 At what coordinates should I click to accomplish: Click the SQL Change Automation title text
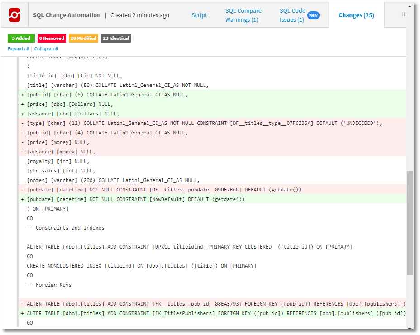[67, 15]
